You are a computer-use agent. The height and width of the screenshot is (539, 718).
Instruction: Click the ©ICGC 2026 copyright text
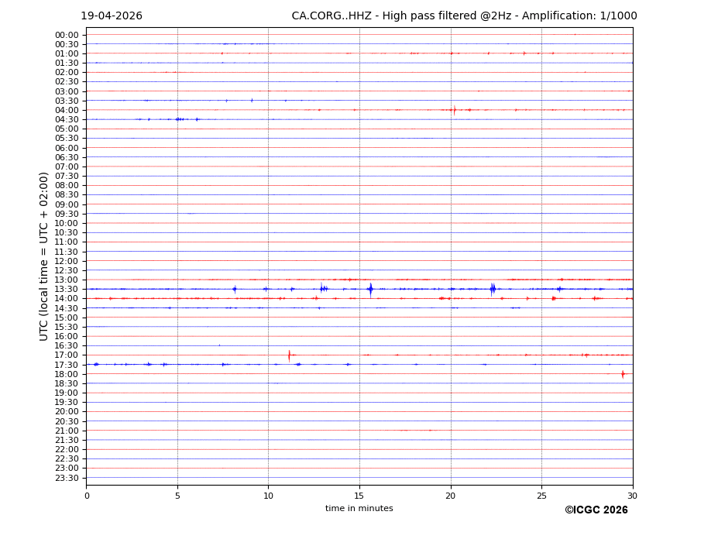(596, 510)
